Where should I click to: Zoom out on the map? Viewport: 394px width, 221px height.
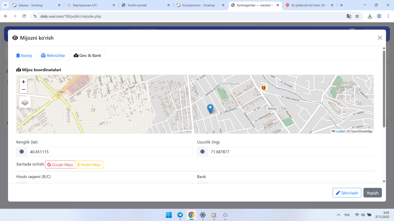[x=23, y=90]
